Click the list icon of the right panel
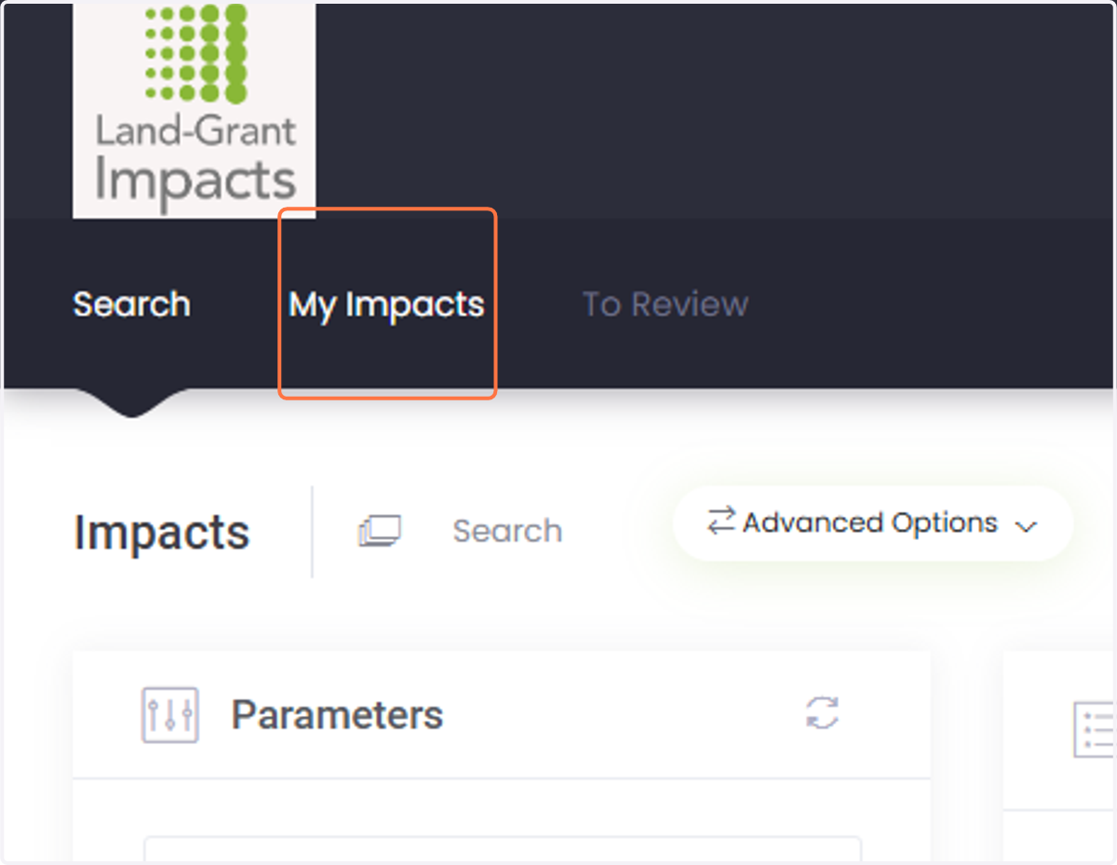 coord(1096,729)
